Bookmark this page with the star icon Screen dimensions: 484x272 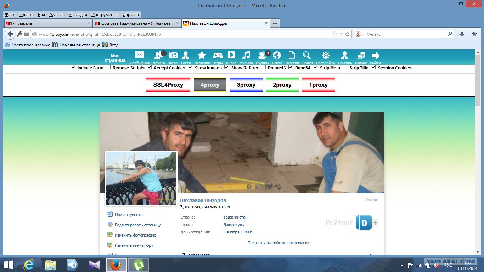pyautogui.click(x=334, y=34)
